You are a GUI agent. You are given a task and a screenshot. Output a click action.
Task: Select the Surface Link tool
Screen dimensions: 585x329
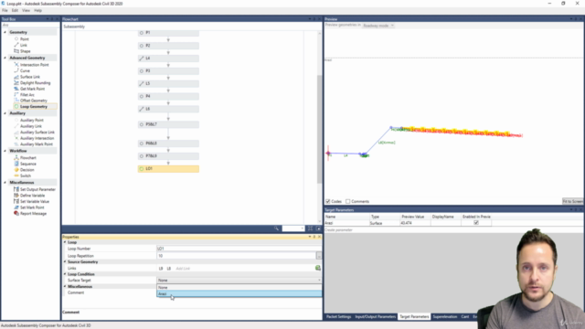(x=30, y=77)
